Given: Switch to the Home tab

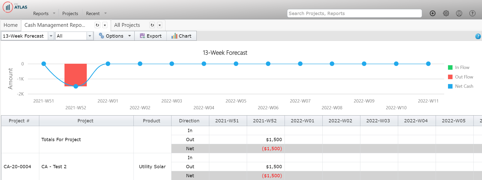Looking at the screenshot, I should (x=11, y=25).
